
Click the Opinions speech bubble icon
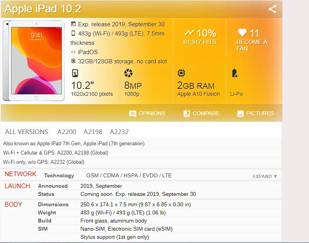(132, 114)
